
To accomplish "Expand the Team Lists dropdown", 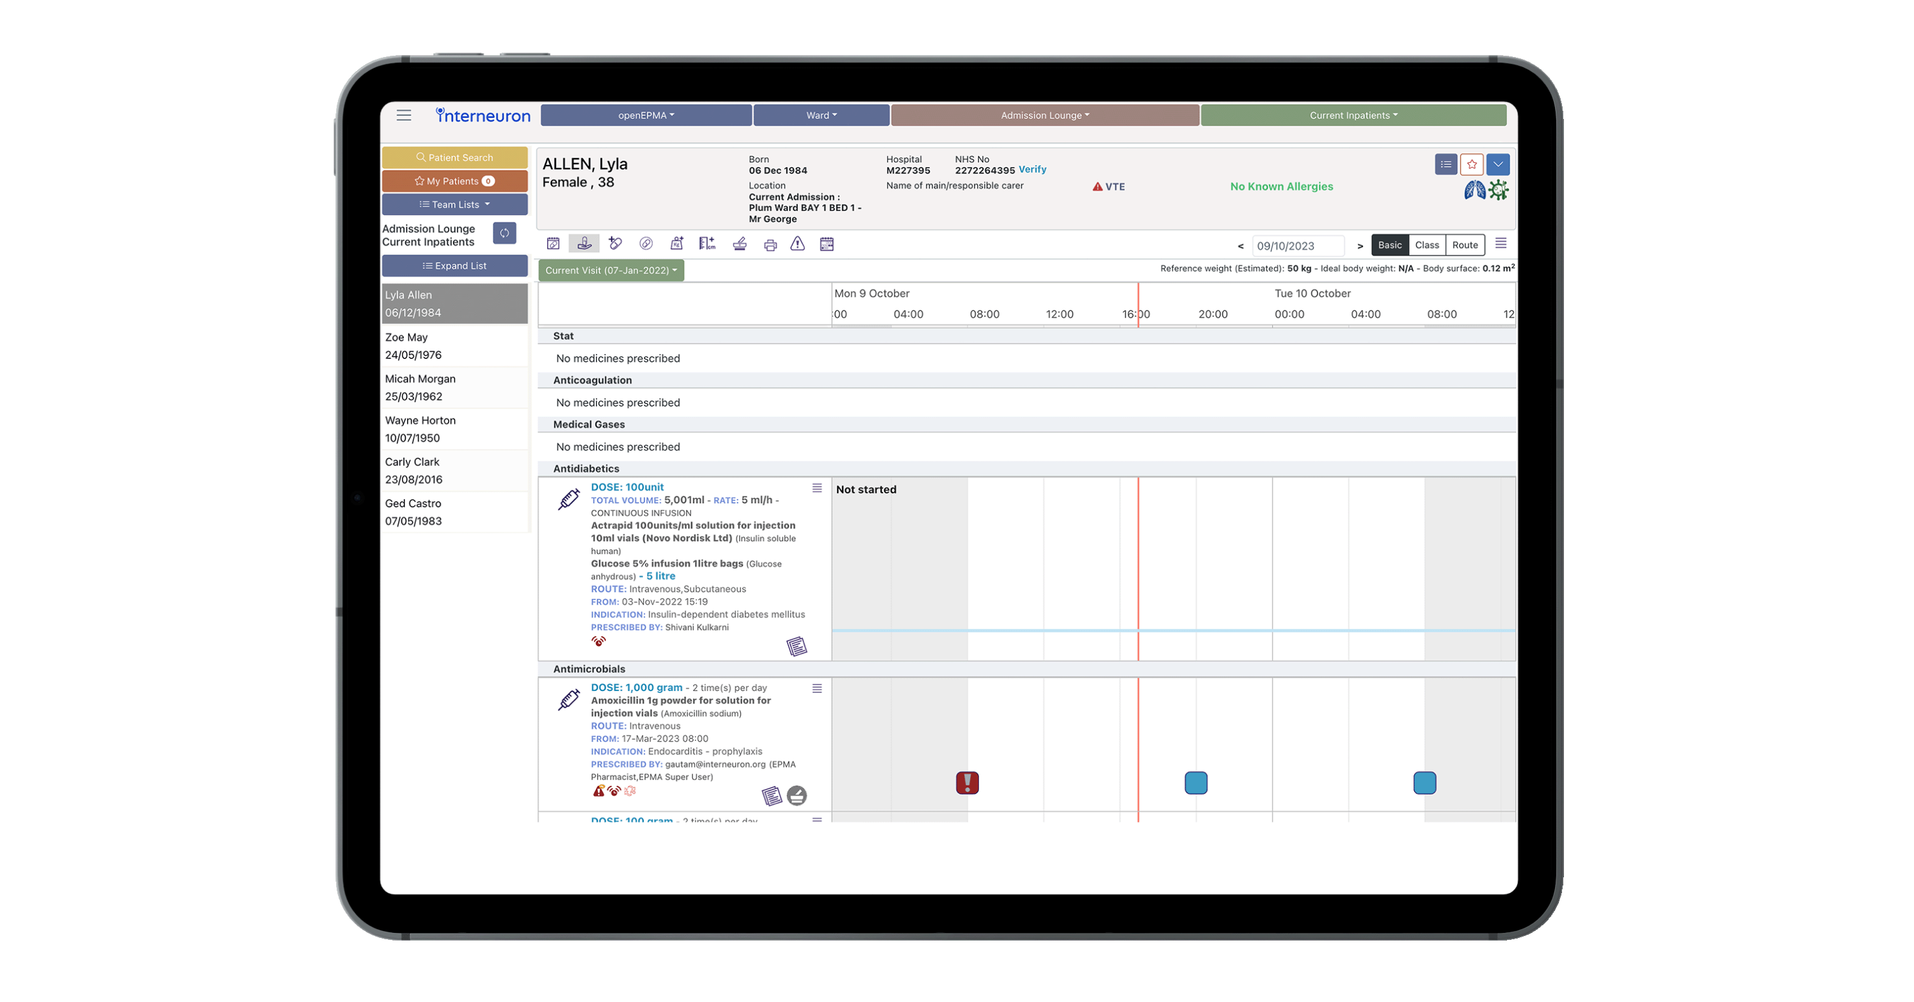I will [x=455, y=205].
